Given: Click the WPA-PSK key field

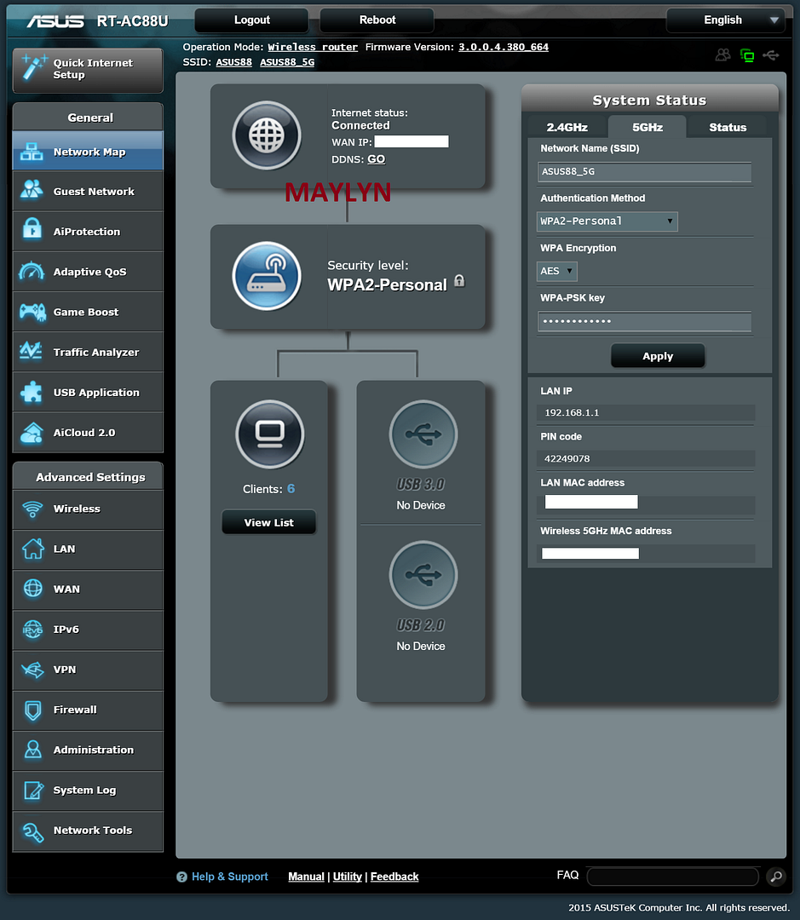Looking at the screenshot, I should pos(644,322).
